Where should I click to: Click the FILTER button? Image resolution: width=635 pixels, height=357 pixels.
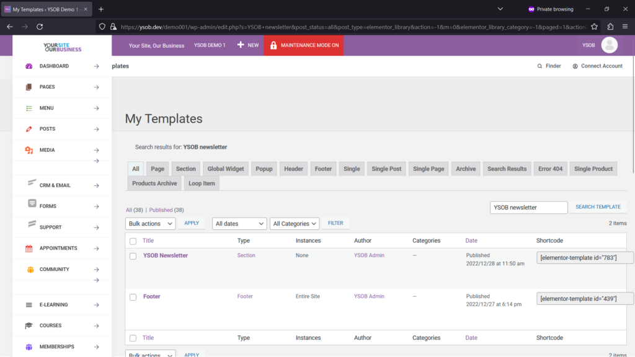[335, 223]
